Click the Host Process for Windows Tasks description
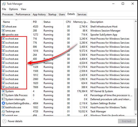Screen dimensions: 138x127 [108, 107]
